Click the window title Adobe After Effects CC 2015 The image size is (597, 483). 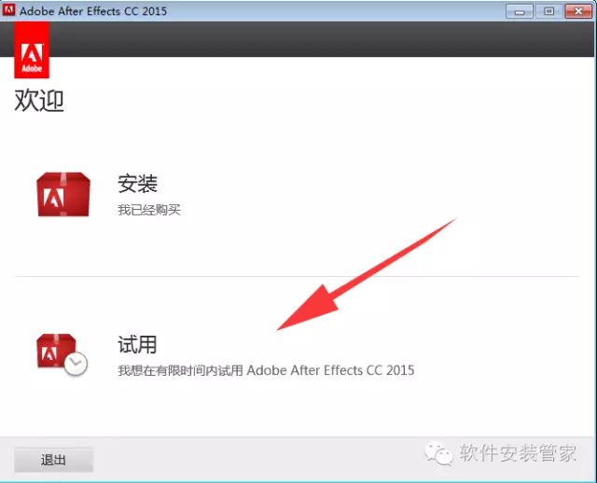tap(93, 10)
